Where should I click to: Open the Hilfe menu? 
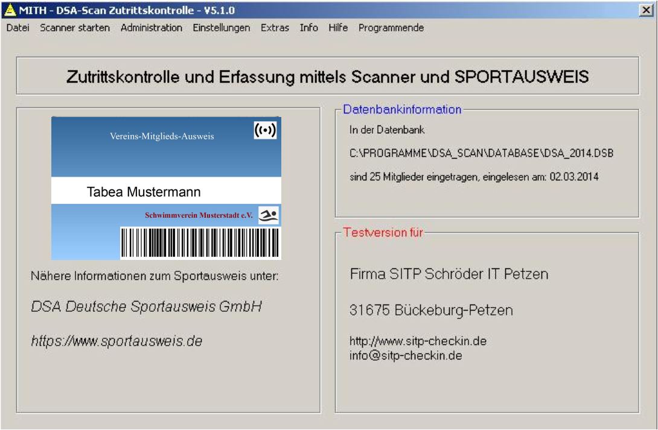click(x=338, y=28)
